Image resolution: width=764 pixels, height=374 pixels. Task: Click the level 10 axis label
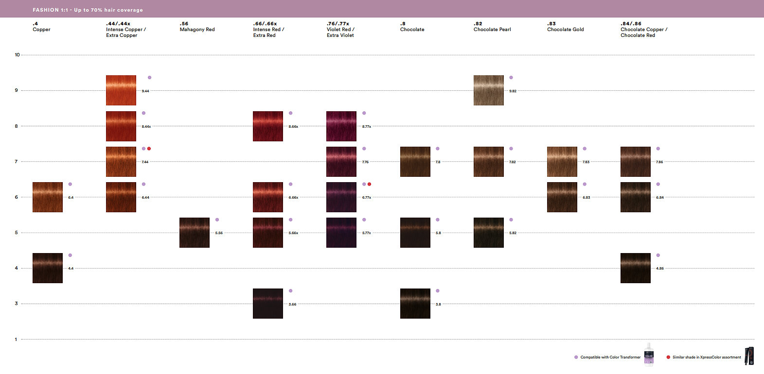pyautogui.click(x=17, y=55)
